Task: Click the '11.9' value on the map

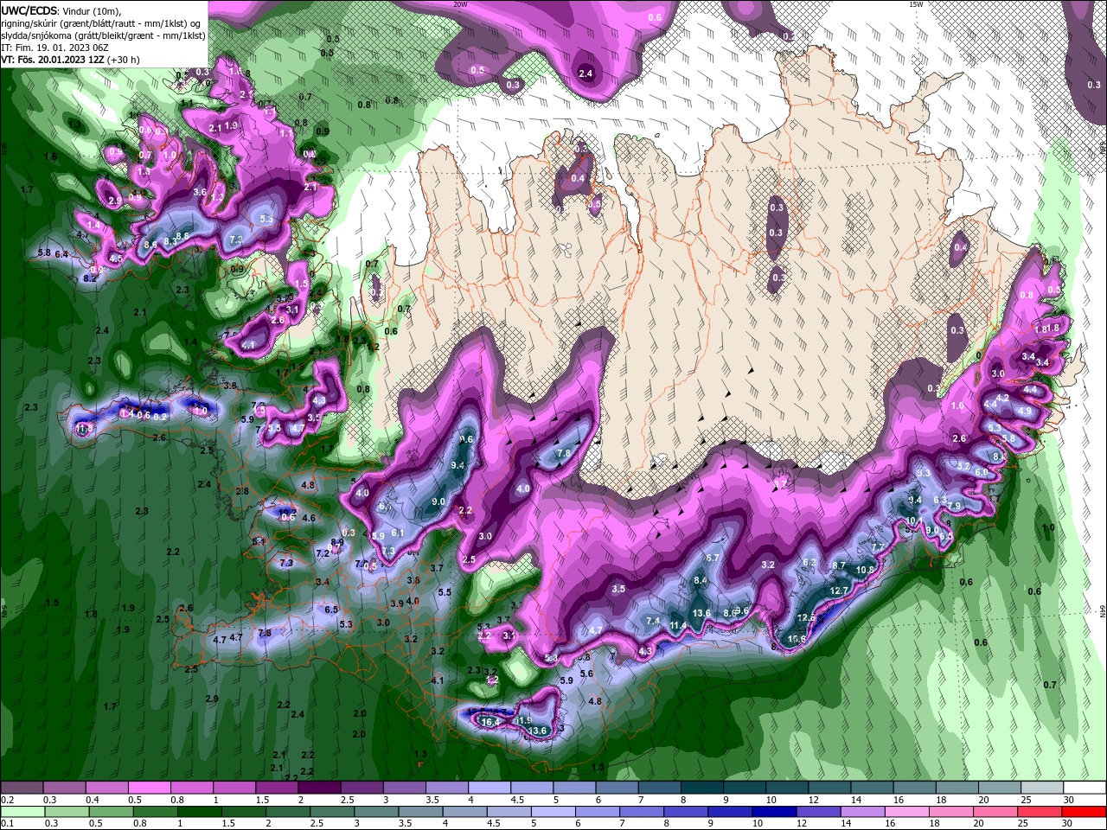Action: [x=523, y=720]
